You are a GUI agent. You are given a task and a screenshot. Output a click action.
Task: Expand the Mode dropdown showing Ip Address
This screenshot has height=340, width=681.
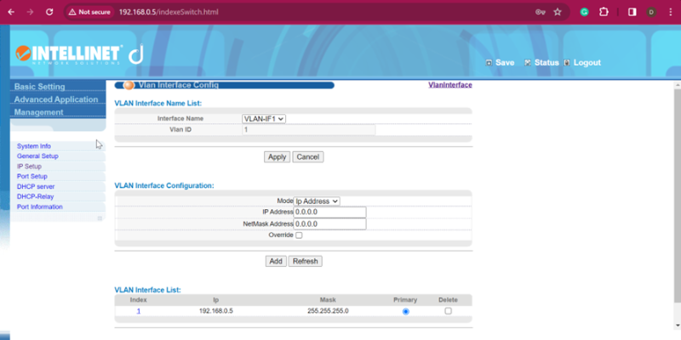click(x=317, y=201)
